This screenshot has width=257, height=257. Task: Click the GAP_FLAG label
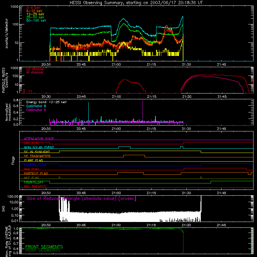click(31, 143)
